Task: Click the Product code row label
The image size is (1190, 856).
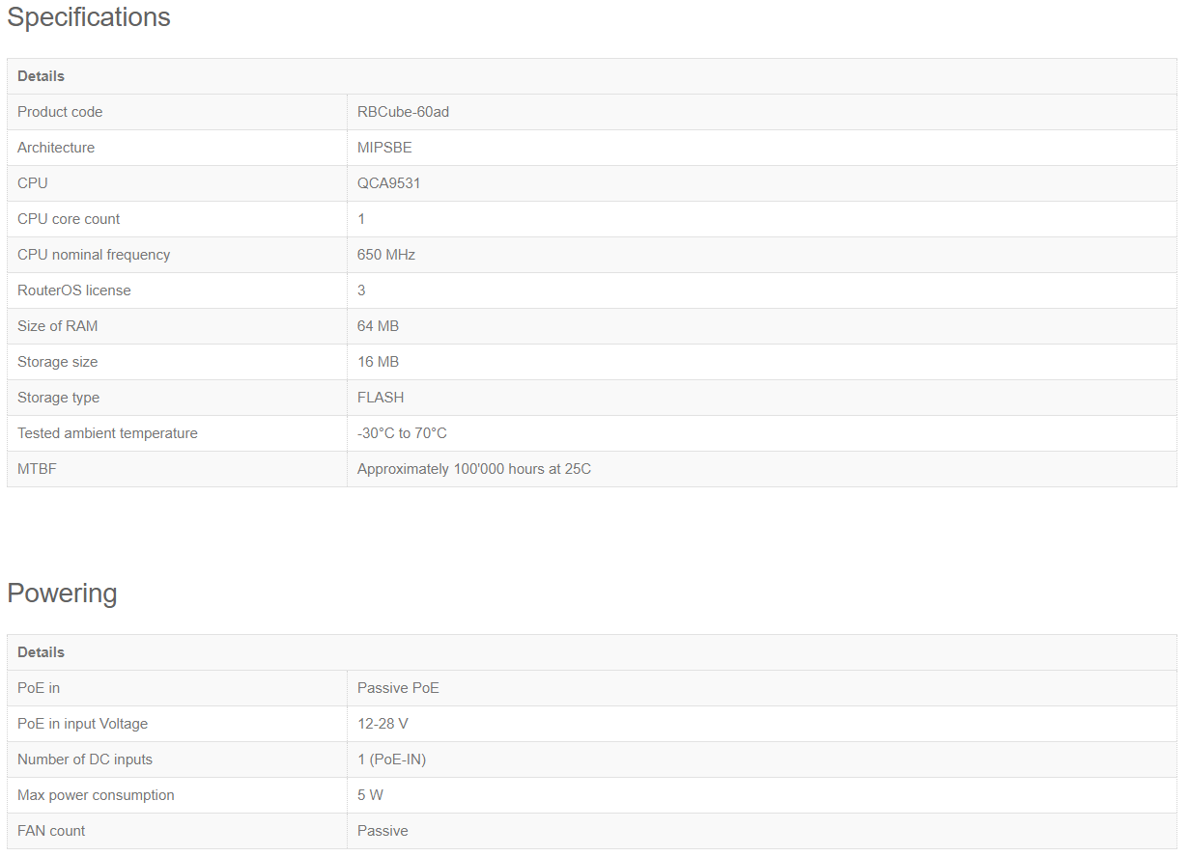Action: pos(60,112)
